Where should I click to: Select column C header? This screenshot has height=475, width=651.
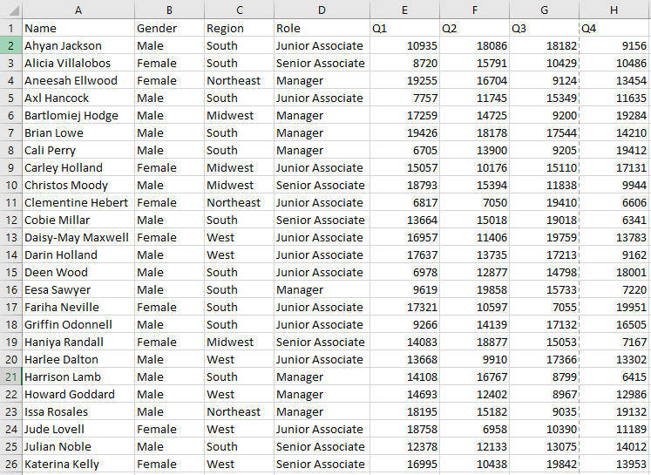(239, 10)
